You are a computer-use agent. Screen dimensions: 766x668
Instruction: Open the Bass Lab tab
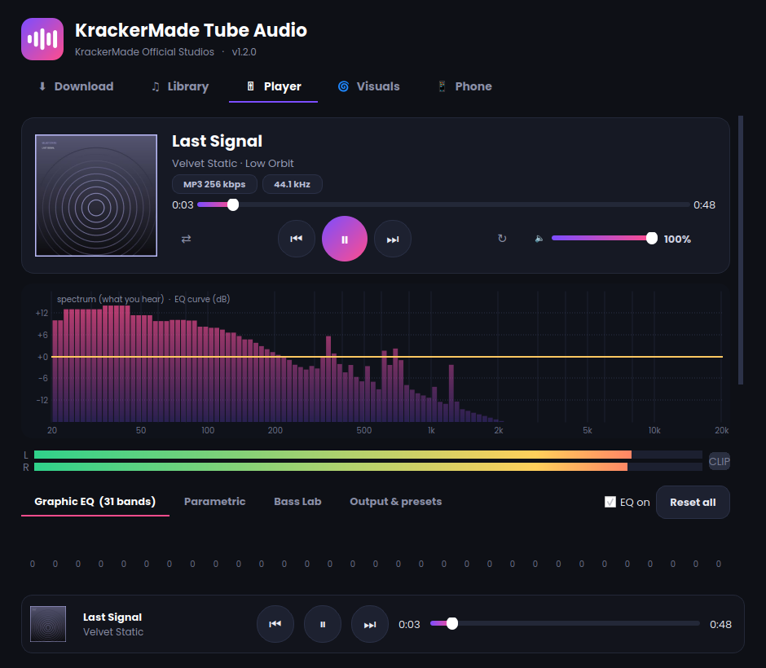297,502
